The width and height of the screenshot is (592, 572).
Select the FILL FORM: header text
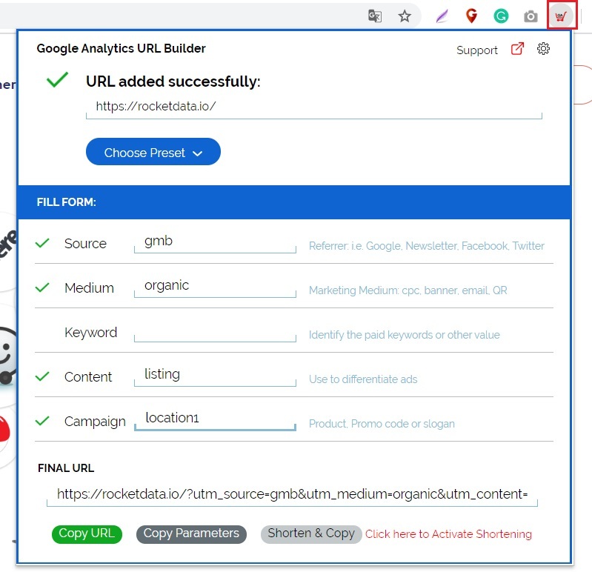tap(67, 202)
